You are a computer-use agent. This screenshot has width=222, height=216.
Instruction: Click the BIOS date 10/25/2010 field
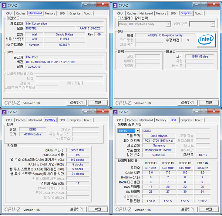pyautogui.click(x=64, y=67)
